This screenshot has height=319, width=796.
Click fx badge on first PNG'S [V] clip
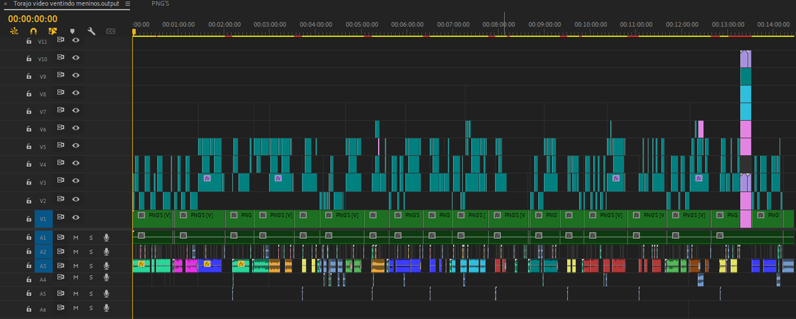click(141, 215)
